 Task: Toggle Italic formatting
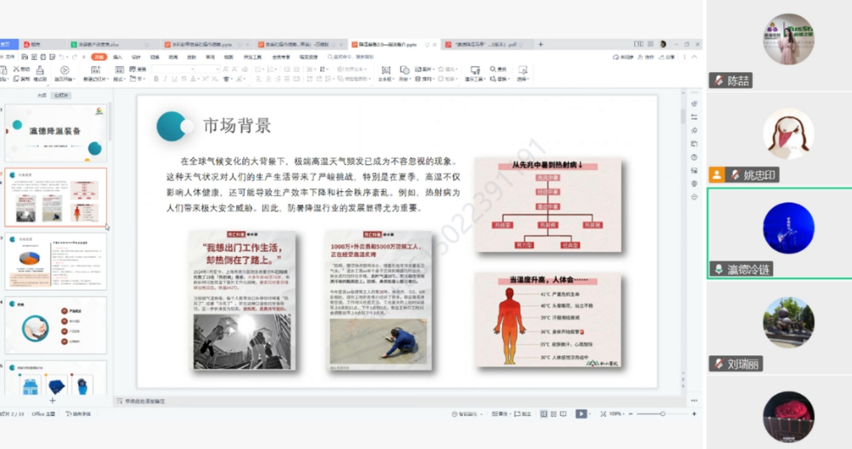tap(165, 79)
